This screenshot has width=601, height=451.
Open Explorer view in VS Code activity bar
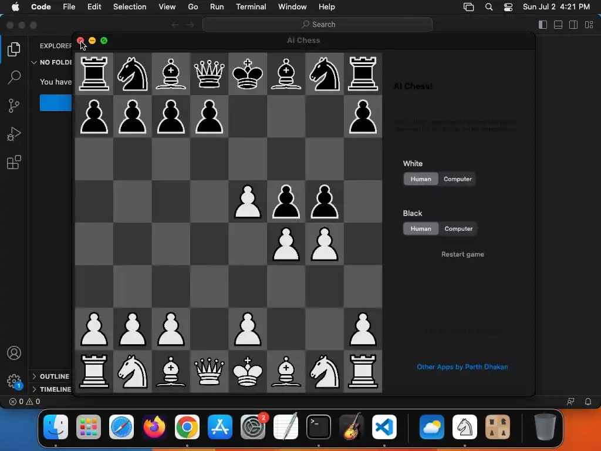click(14, 49)
